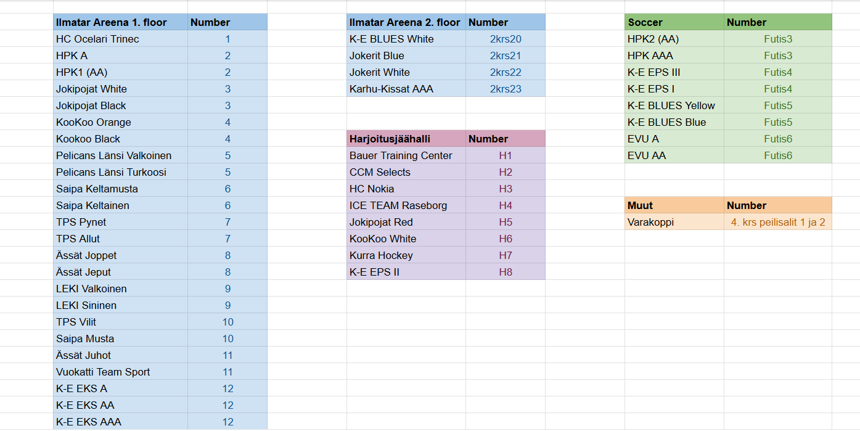Select the H8 number cell
The height and width of the screenshot is (431, 860).
pos(506,272)
